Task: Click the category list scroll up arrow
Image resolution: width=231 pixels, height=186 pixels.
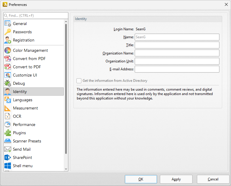Action: (x=66, y=22)
